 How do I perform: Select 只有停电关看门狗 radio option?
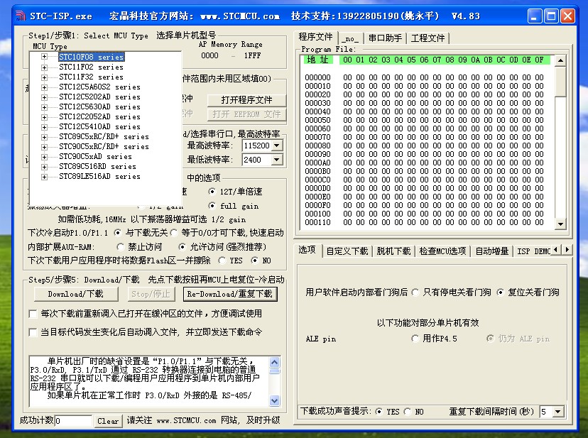coord(415,292)
